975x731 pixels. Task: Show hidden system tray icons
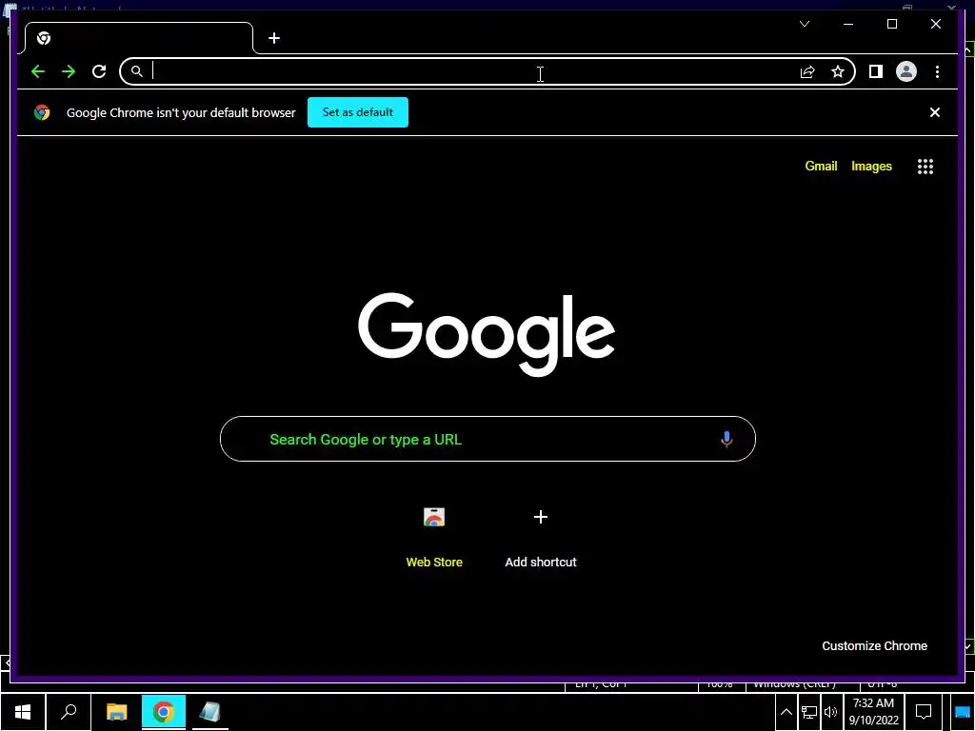tap(786, 712)
